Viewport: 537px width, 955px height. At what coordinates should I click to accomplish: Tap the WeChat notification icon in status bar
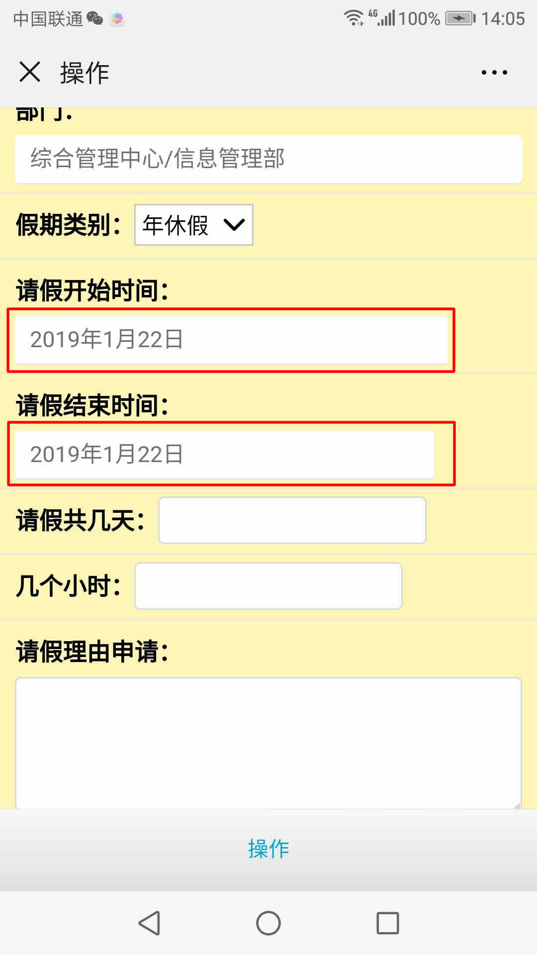tap(94, 19)
